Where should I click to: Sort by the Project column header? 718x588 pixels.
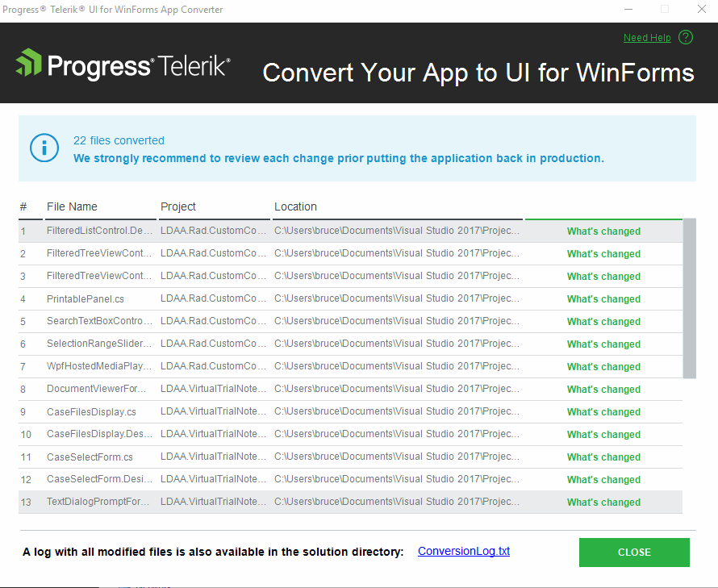178,206
